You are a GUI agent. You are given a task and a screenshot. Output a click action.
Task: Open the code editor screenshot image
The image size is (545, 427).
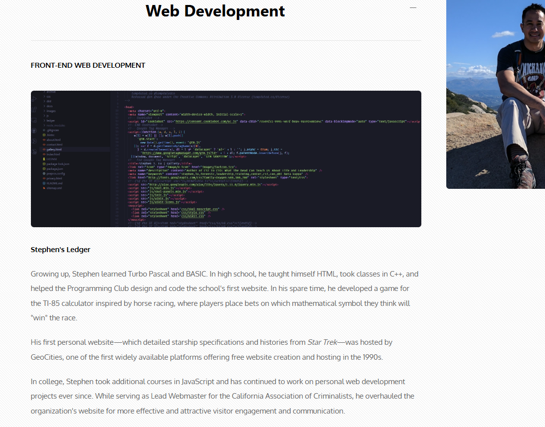coord(226,159)
